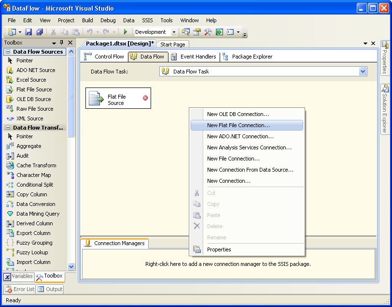Viewport: 392px width, 307px height.
Task: Collapse the Data Flow Sources section
Action: [8, 52]
